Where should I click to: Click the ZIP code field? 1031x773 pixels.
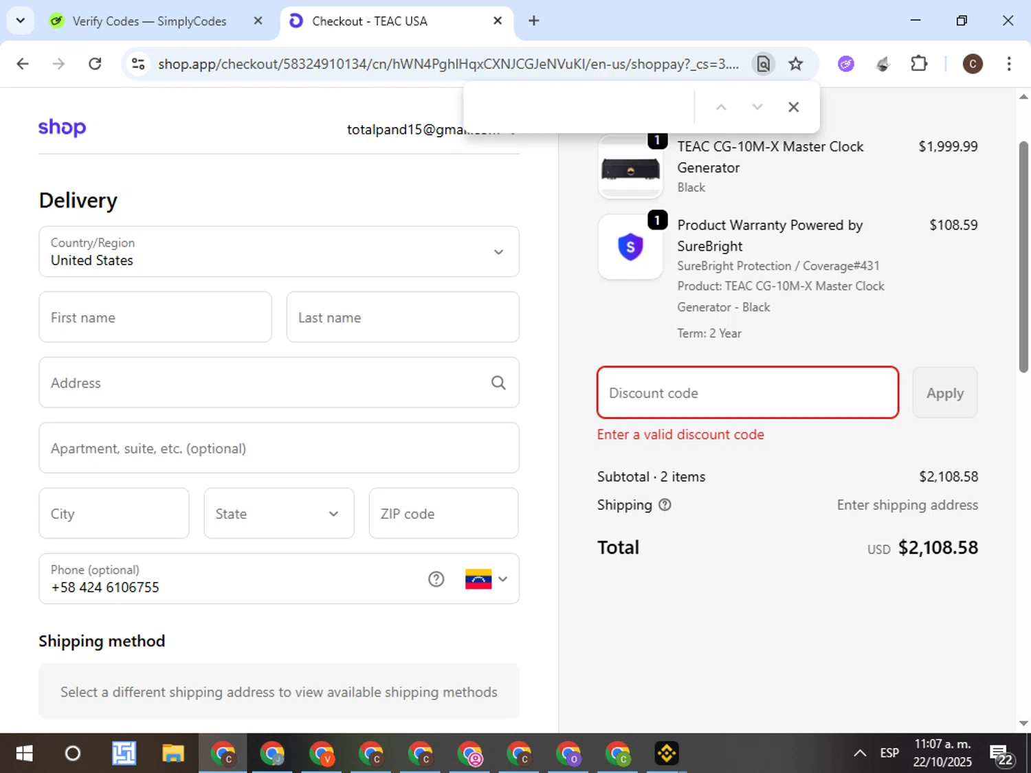(x=444, y=513)
